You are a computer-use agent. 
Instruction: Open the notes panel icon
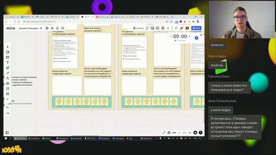(x=163, y=28)
